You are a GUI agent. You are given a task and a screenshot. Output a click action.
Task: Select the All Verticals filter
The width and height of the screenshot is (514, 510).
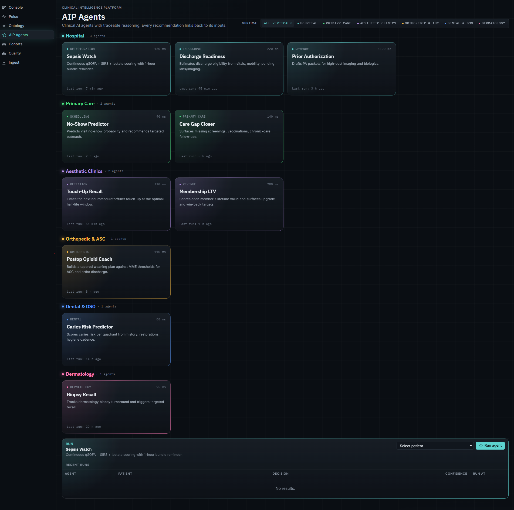(278, 23)
